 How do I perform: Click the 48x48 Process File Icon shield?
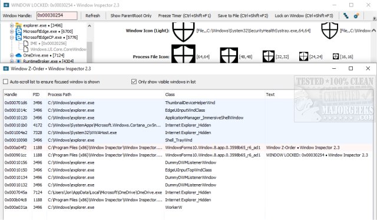click(229, 55)
